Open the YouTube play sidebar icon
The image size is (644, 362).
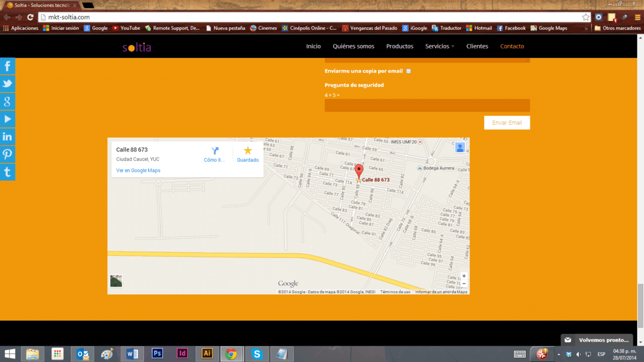(x=8, y=119)
